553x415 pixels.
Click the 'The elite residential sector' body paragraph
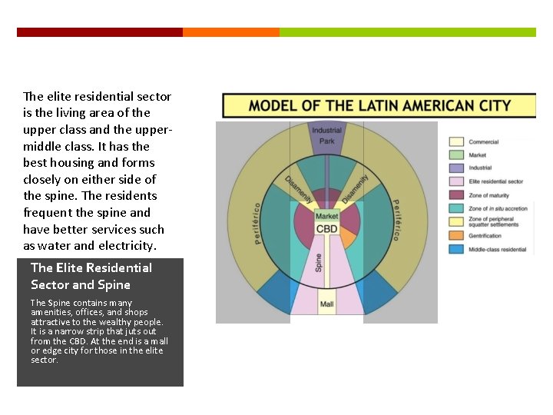point(98,171)
